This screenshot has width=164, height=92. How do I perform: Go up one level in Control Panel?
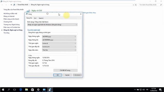[x=11, y=5]
